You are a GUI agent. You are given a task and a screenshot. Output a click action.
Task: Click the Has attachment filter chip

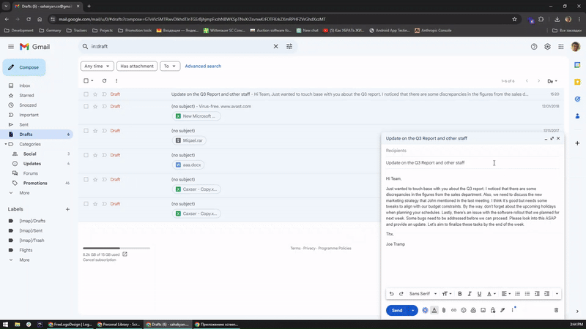(x=137, y=66)
